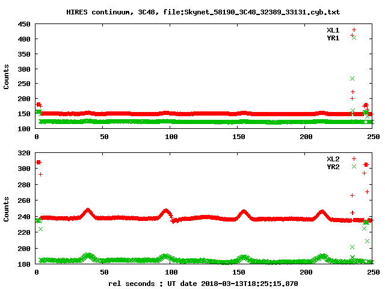Click the Counts axis label of upper plot
Viewport: 385px width, 289px height.
(6, 76)
